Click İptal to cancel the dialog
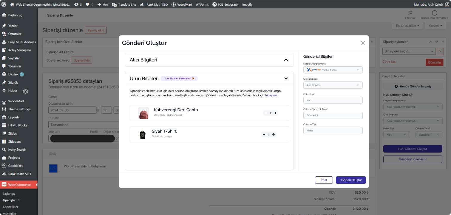Screen dimensions: 451x215 (324, 180)
